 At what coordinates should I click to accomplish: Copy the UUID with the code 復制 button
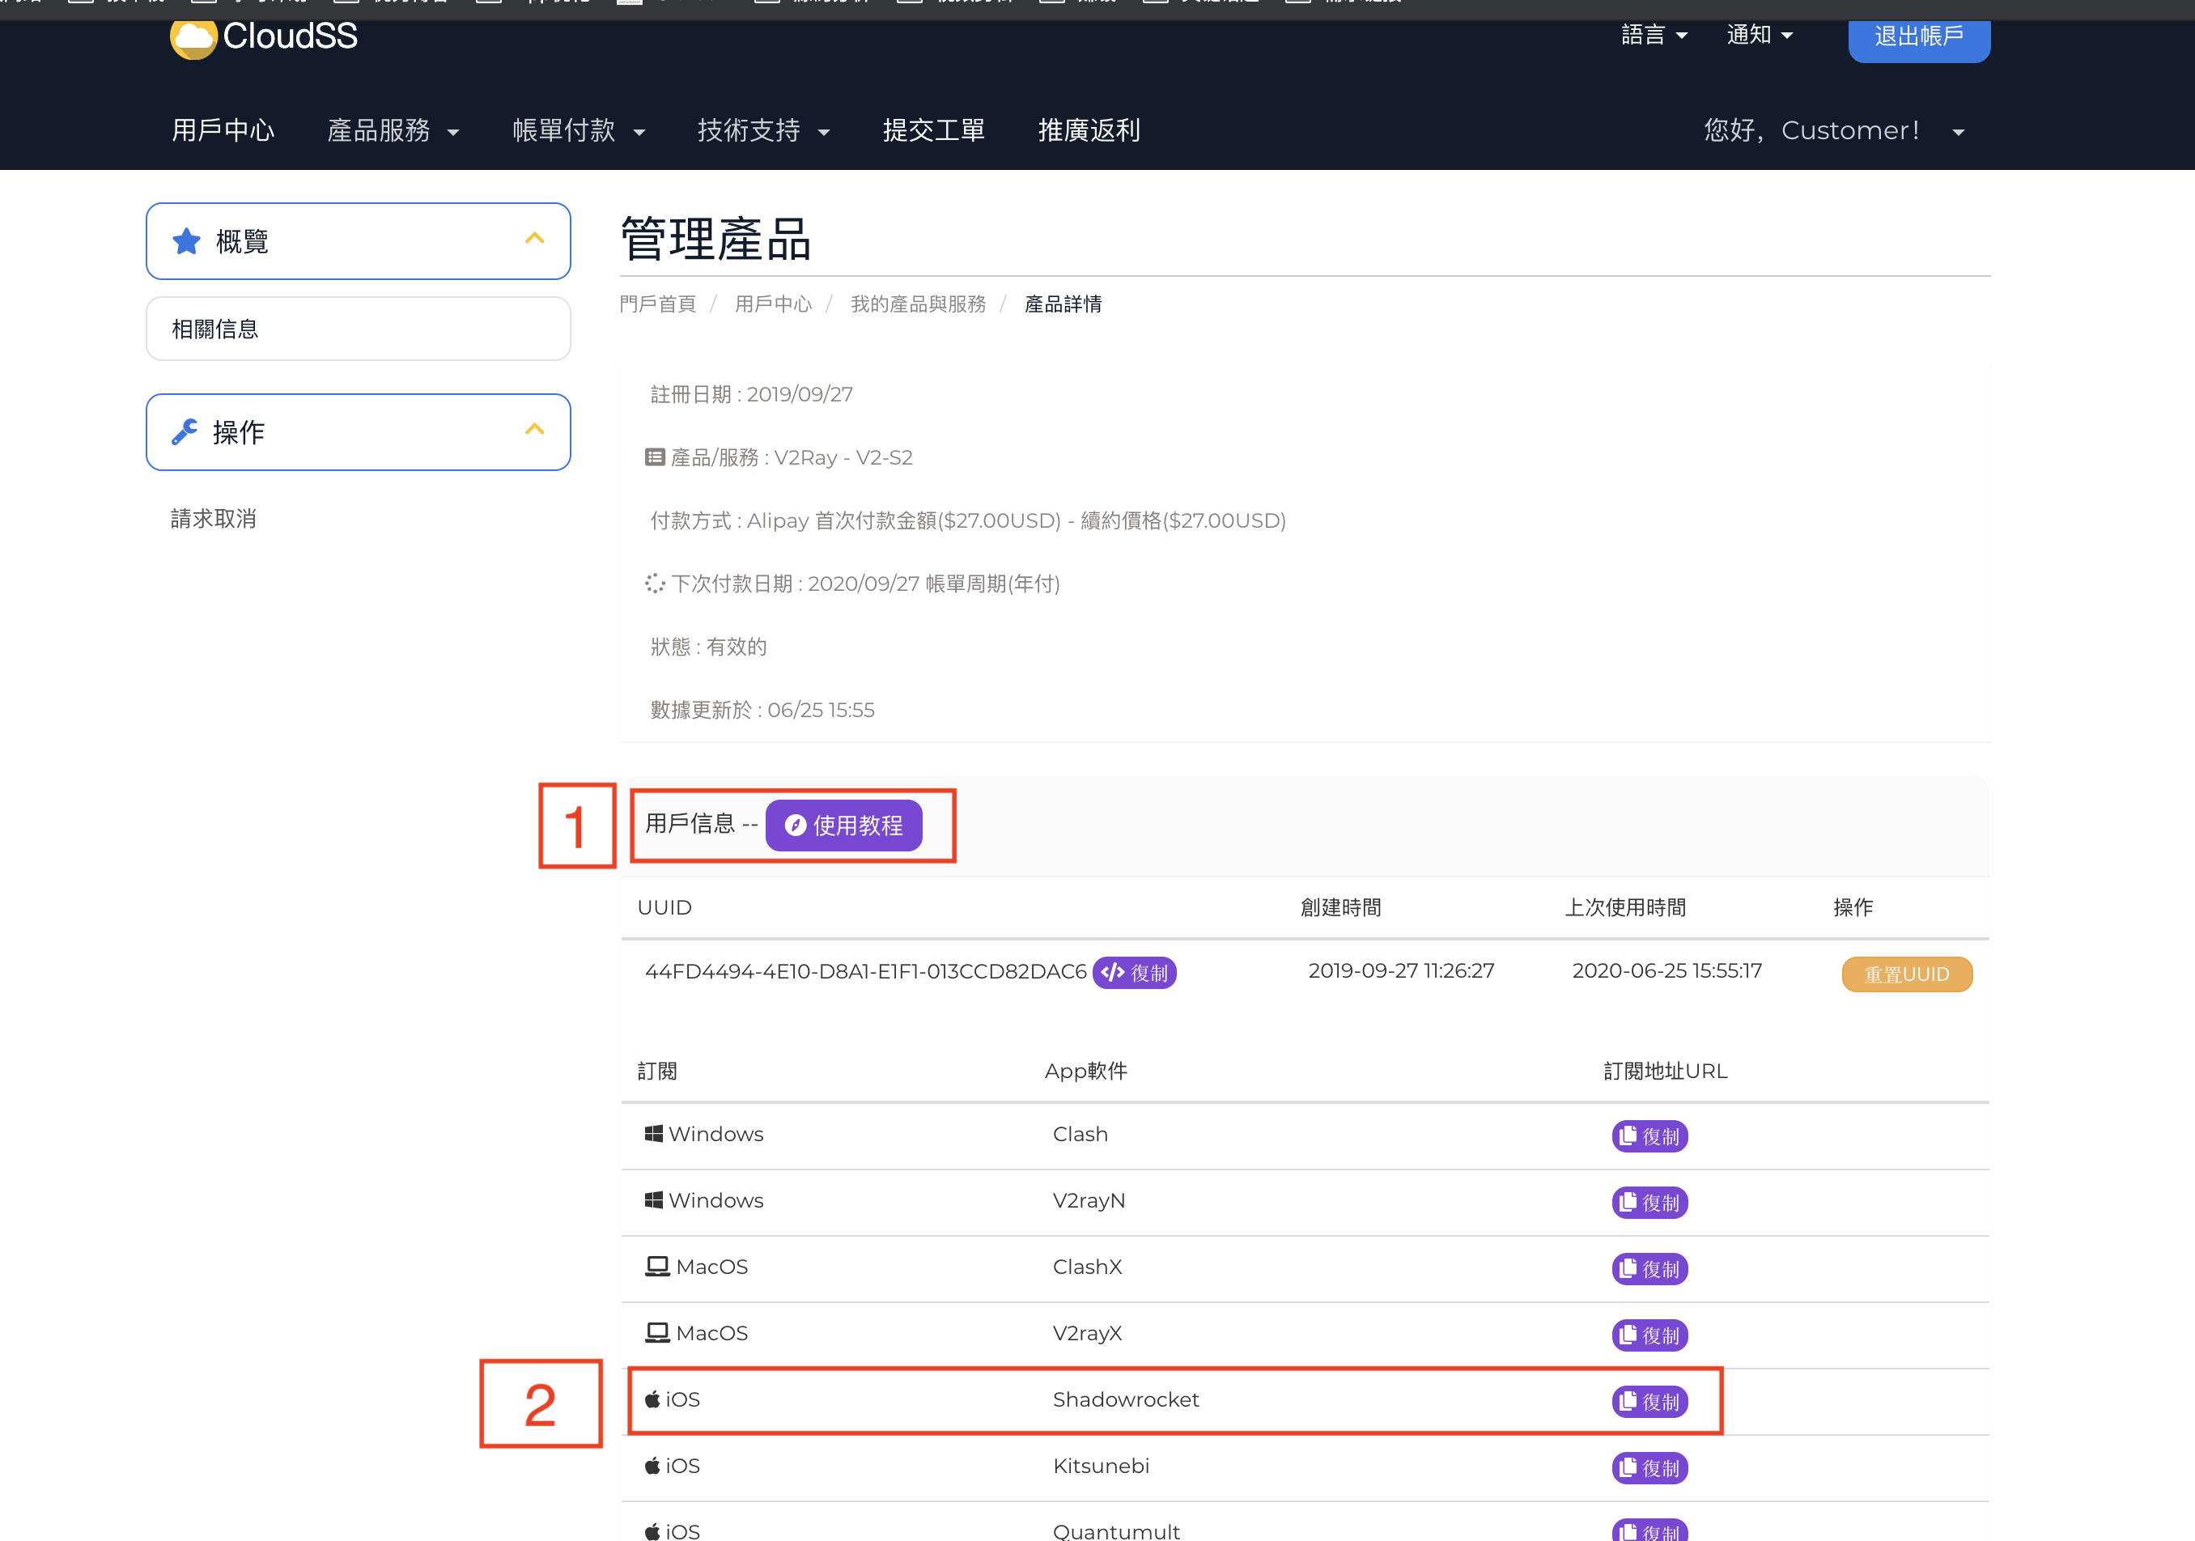click(x=1134, y=973)
